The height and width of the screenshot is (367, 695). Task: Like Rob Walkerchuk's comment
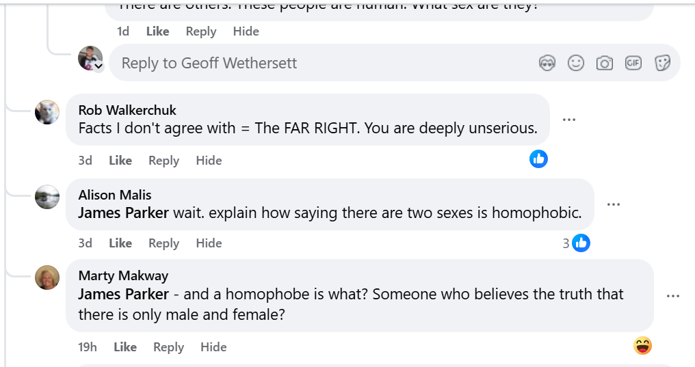(x=120, y=161)
